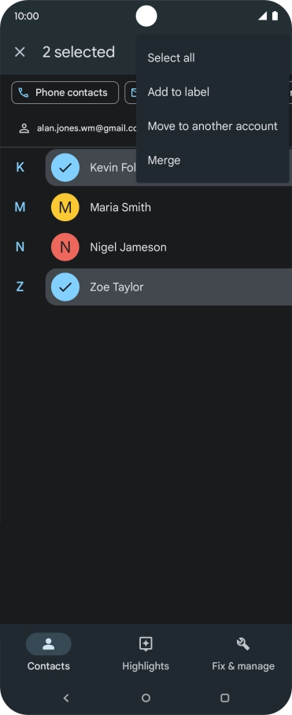
Task: Tap Android home circle button
Action: click(146, 698)
